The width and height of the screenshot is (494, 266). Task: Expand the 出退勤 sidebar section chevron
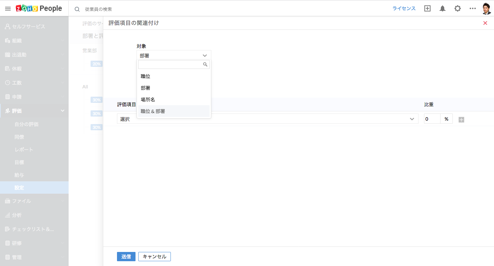coord(62,55)
